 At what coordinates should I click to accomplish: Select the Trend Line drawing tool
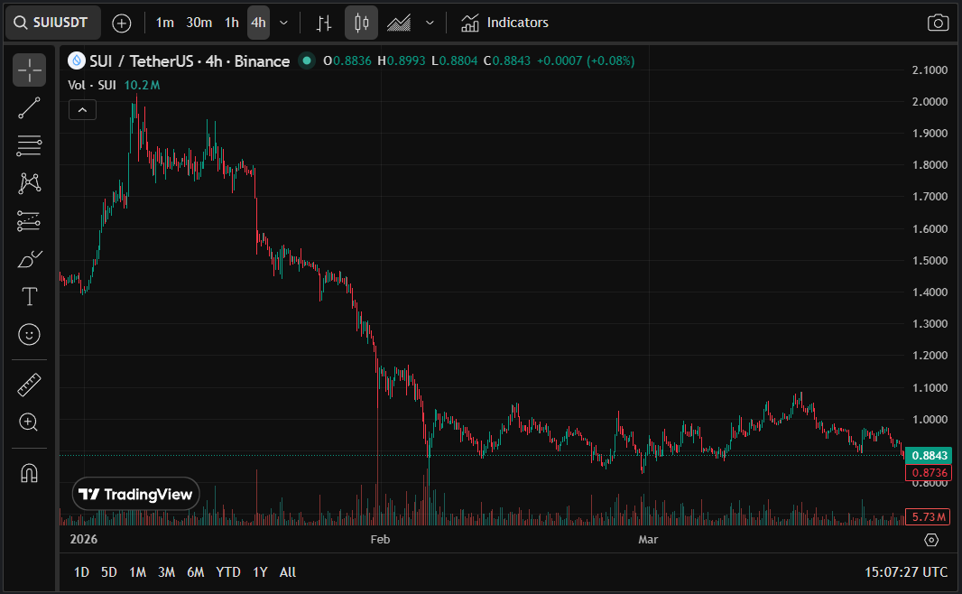click(29, 108)
